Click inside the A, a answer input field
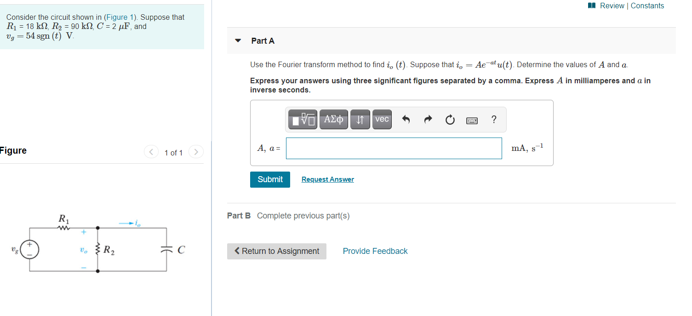The image size is (692, 316). (x=393, y=148)
